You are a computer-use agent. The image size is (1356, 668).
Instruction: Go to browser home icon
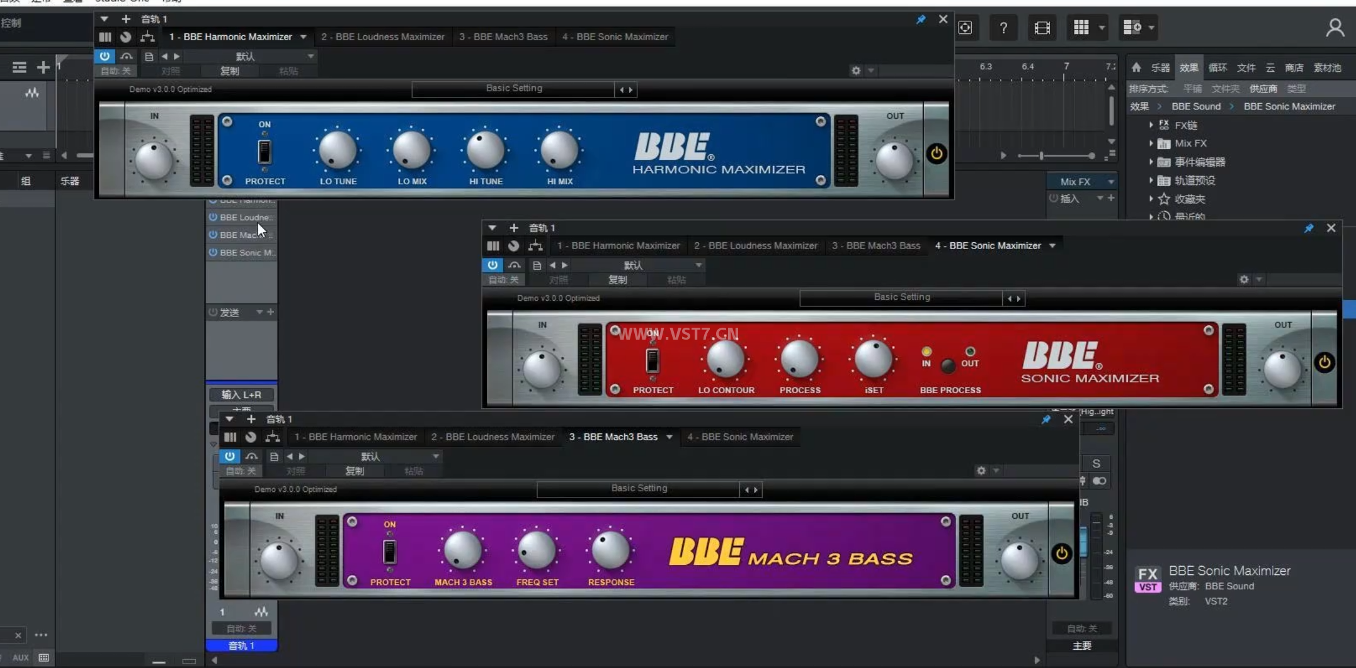pos(1136,67)
